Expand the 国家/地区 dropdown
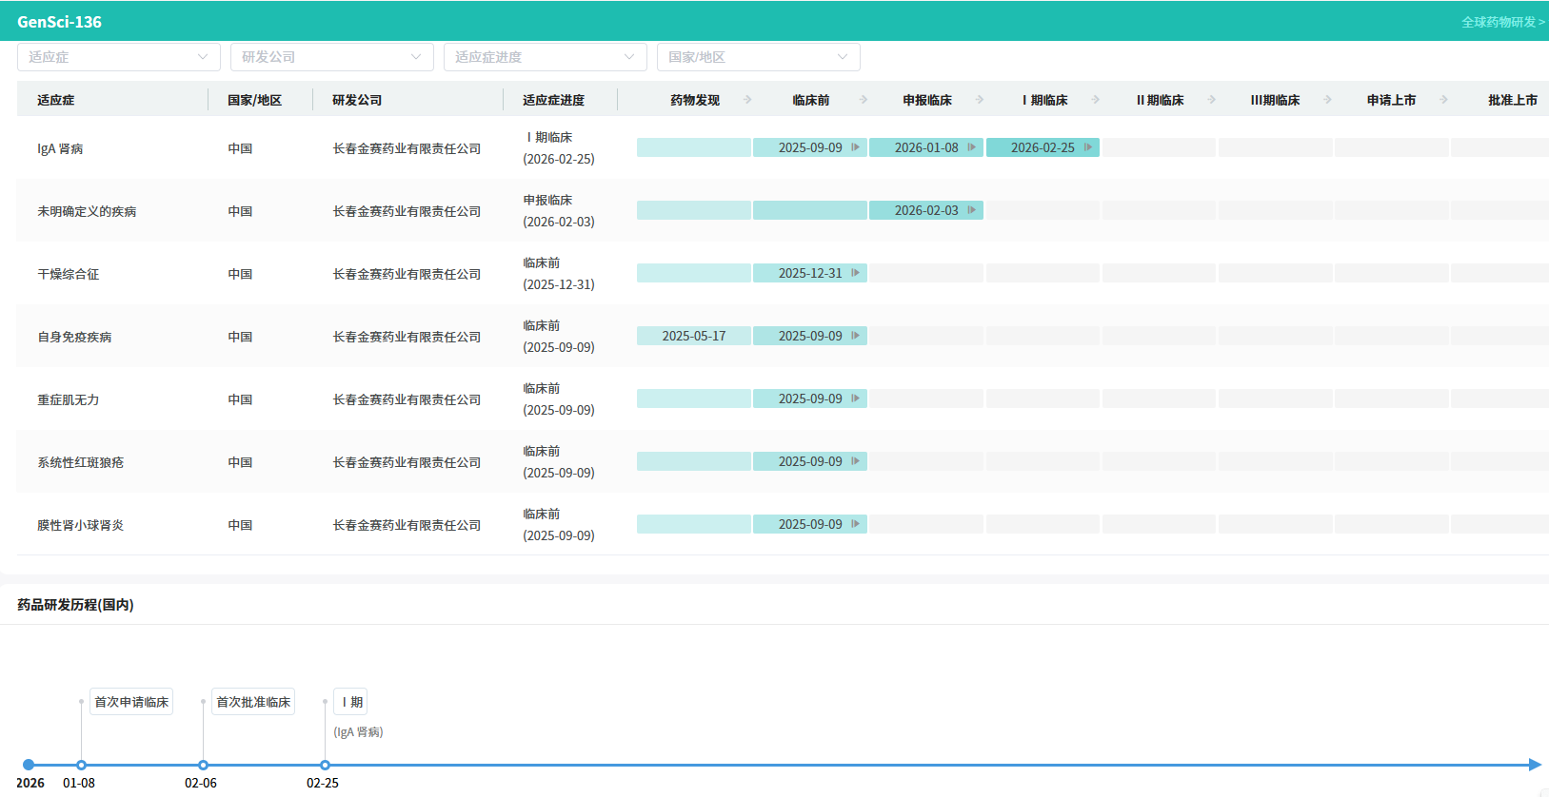 point(758,57)
